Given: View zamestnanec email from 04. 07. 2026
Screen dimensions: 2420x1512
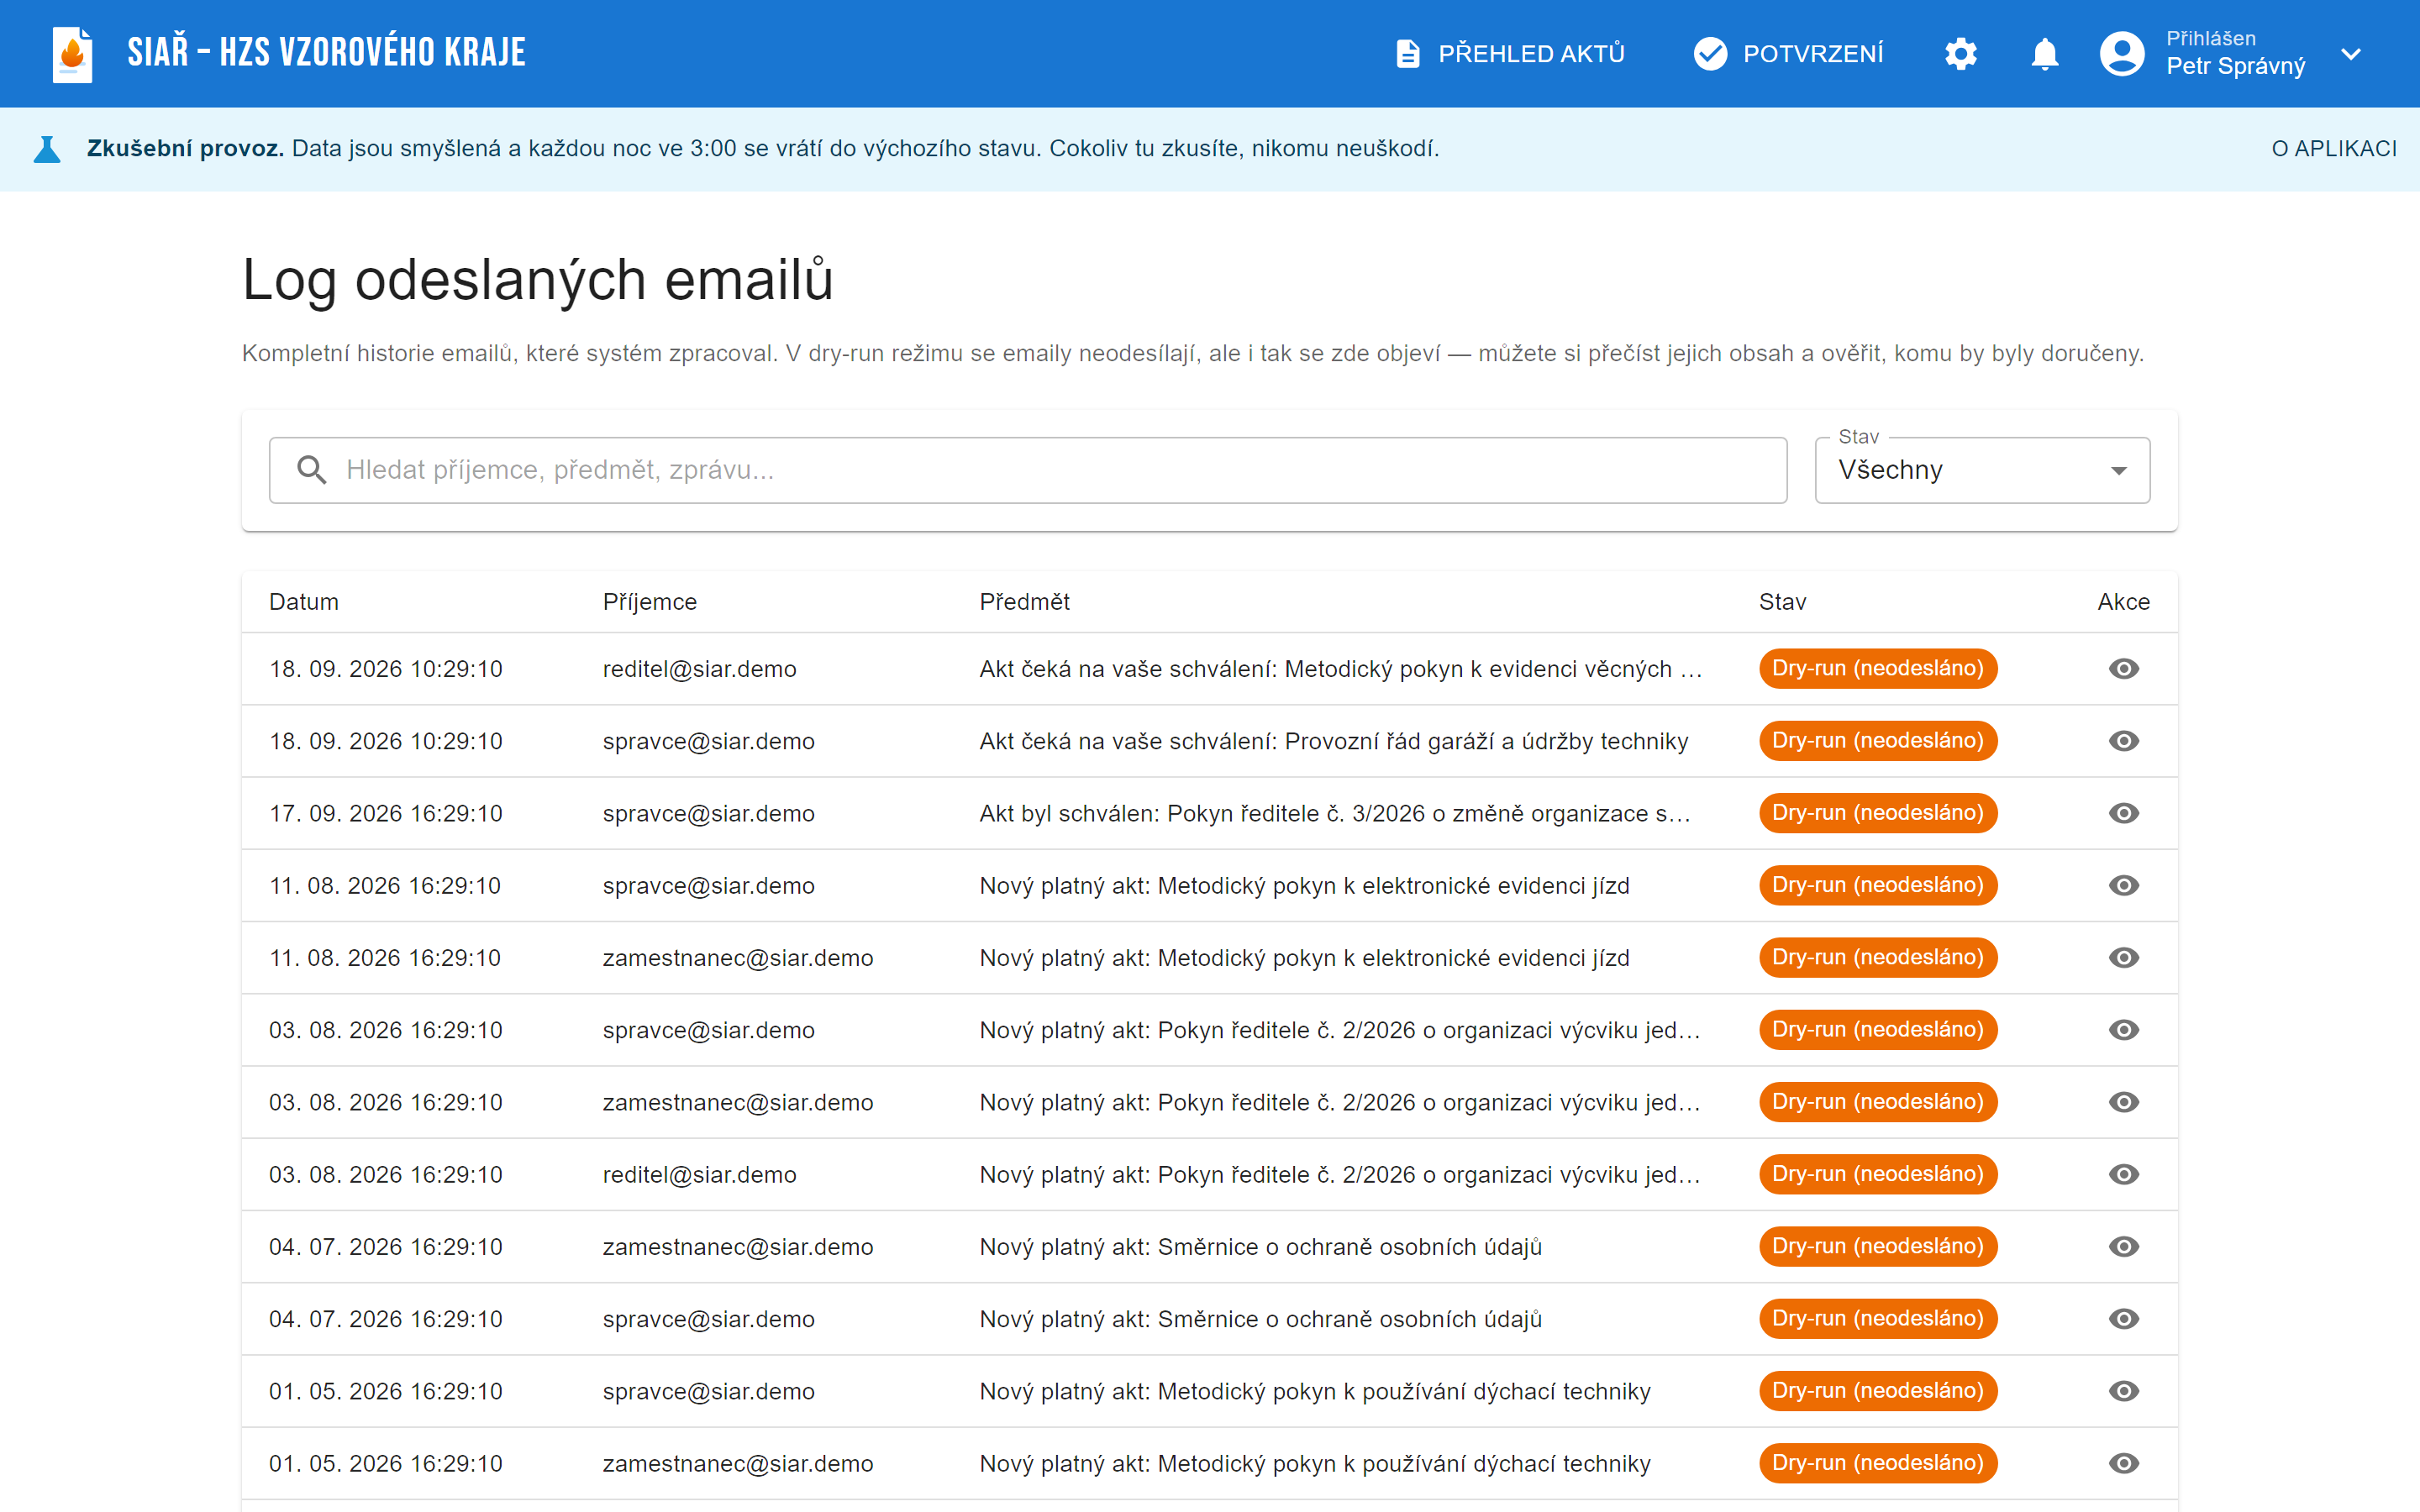Looking at the screenshot, I should 2124,1246.
